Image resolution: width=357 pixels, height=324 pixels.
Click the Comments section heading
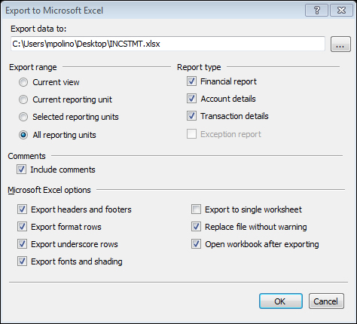(26, 156)
